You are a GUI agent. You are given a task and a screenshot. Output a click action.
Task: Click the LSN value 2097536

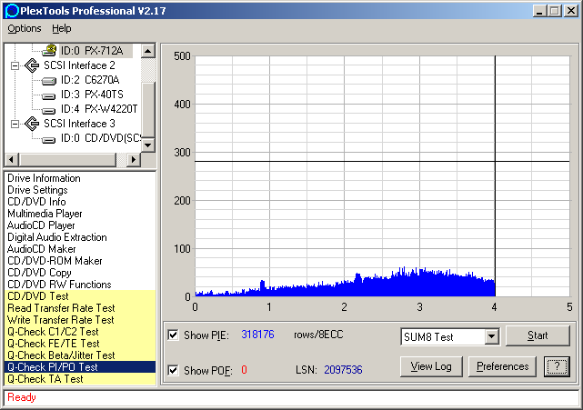point(343,370)
